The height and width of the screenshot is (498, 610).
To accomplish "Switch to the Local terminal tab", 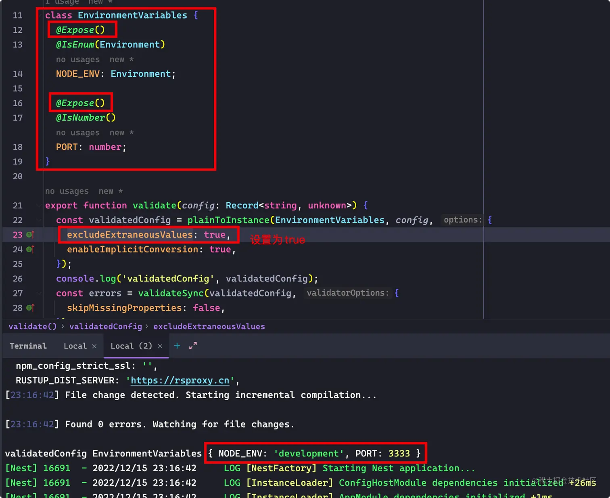I will pos(75,346).
